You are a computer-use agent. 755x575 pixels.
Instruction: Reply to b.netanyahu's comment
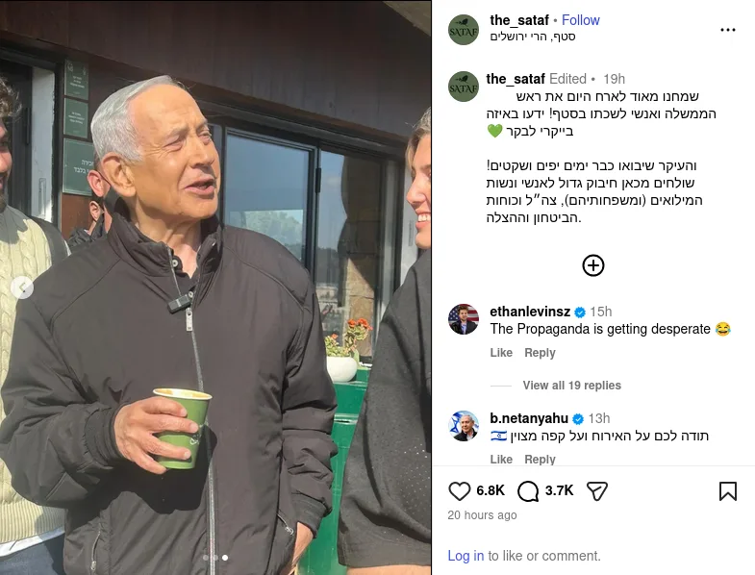(540, 459)
